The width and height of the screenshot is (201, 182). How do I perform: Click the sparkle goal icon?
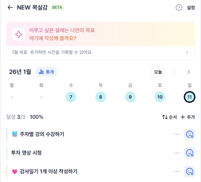[x=19, y=34]
